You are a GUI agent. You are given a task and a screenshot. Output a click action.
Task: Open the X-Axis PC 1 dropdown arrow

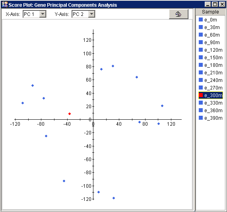click(43, 14)
